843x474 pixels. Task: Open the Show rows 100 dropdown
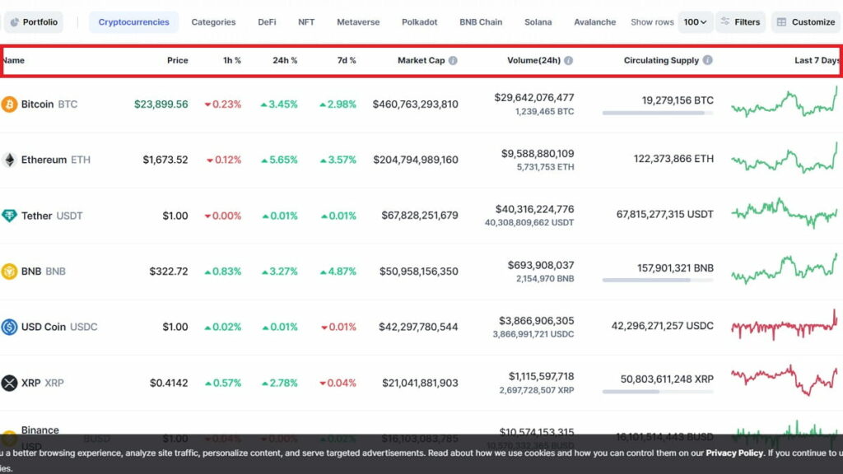coord(695,22)
